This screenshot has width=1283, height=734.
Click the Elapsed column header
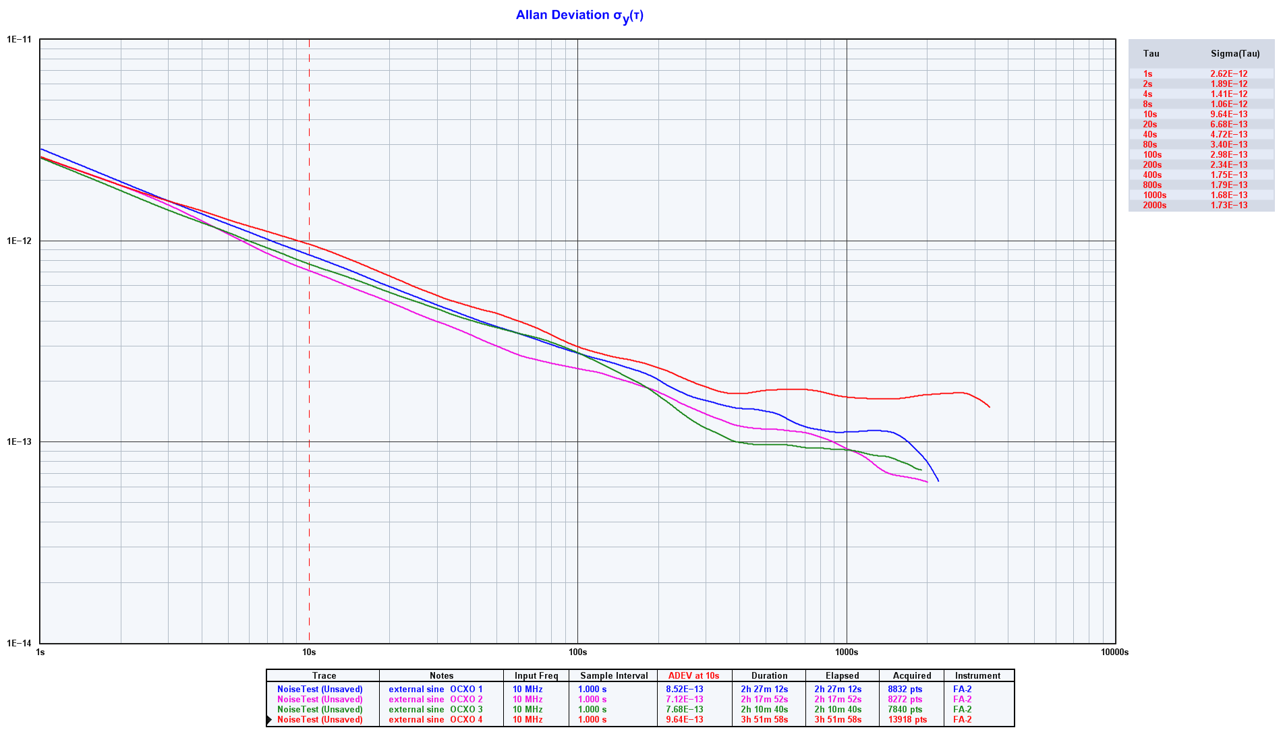(843, 676)
